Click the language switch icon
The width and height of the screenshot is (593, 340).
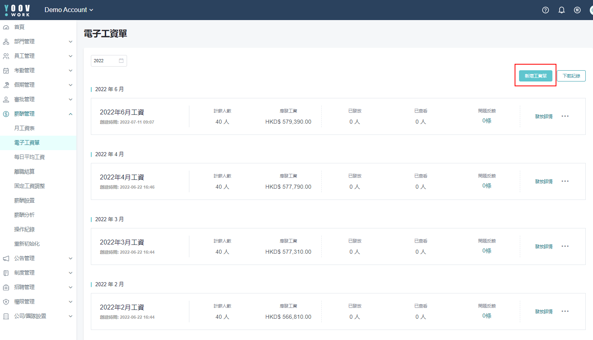point(577,10)
